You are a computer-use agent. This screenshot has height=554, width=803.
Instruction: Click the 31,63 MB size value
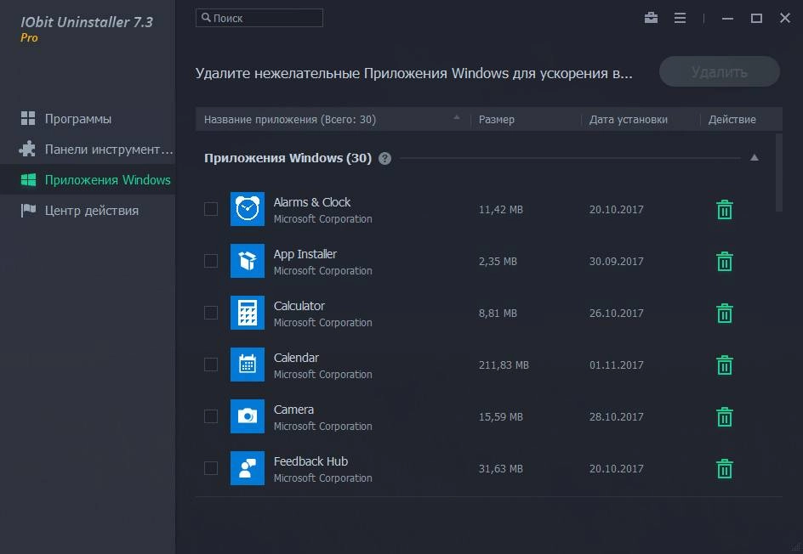pyautogui.click(x=500, y=468)
